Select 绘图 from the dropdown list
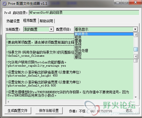 coord(104,54)
